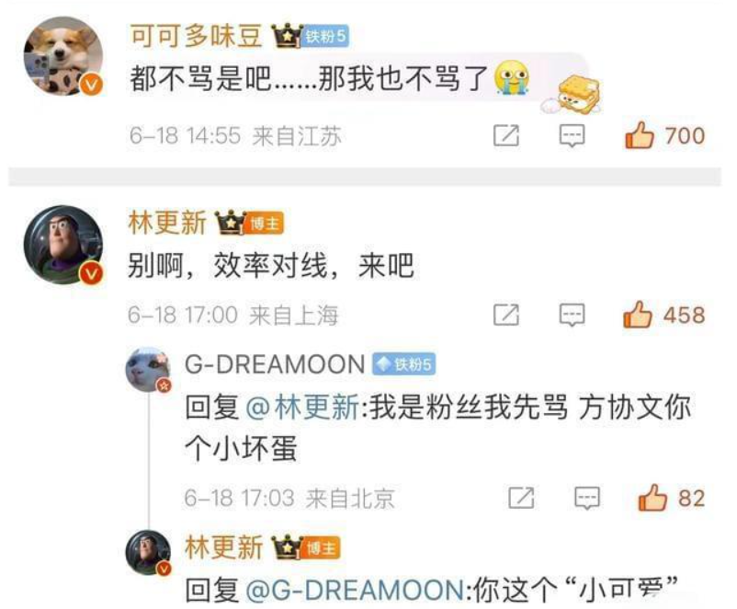Open G-DREAMOON's cat avatar
The image size is (737, 609).
148,370
